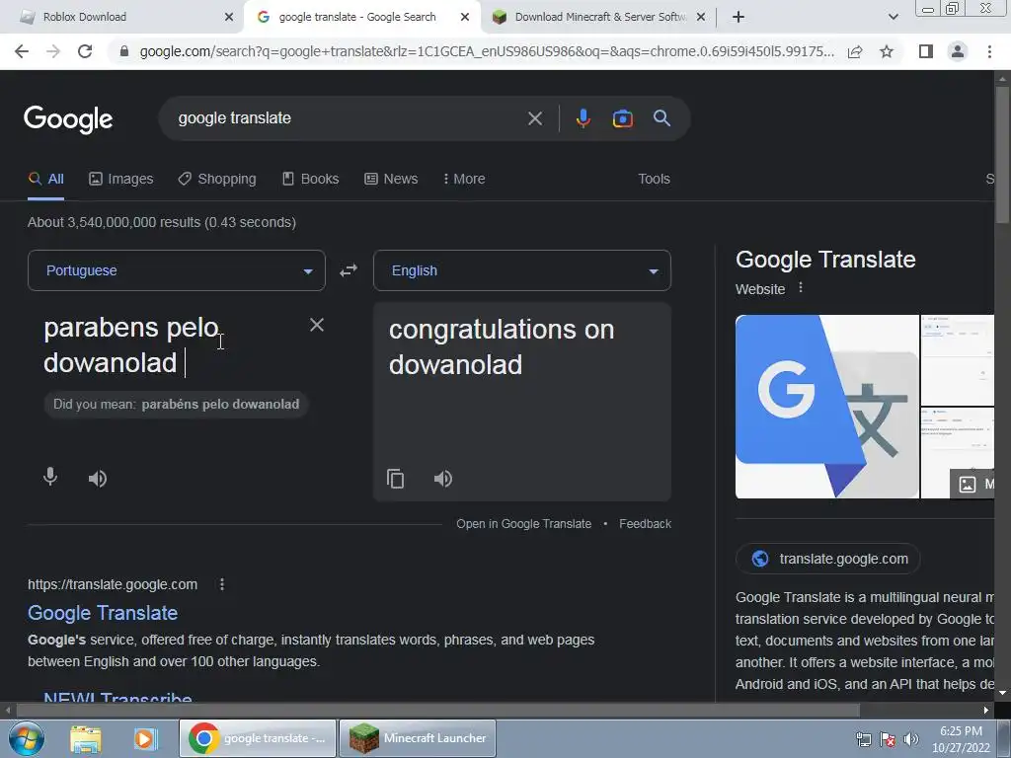
Task: Open Windows Media Player from taskbar
Action: pos(146,738)
